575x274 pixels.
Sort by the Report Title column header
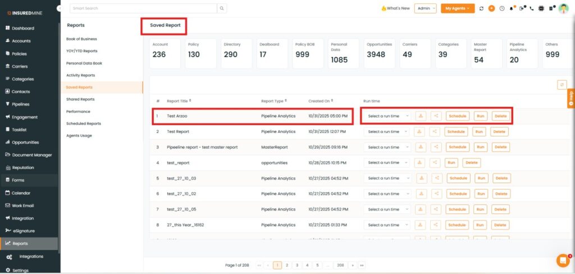click(179, 101)
